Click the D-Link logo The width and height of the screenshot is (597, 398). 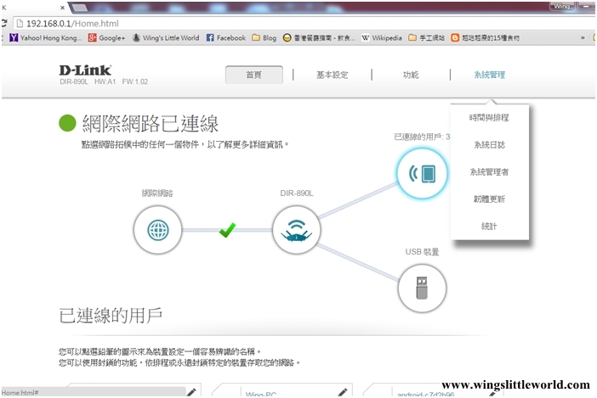[85, 70]
